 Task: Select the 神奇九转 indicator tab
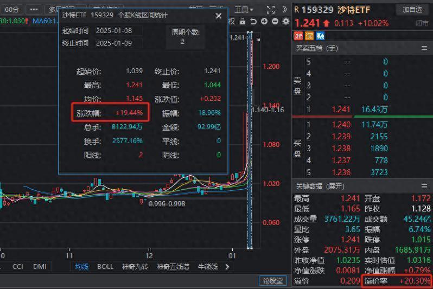click(135, 267)
